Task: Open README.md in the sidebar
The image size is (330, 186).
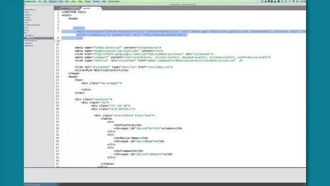Action: [x=29, y=45]
